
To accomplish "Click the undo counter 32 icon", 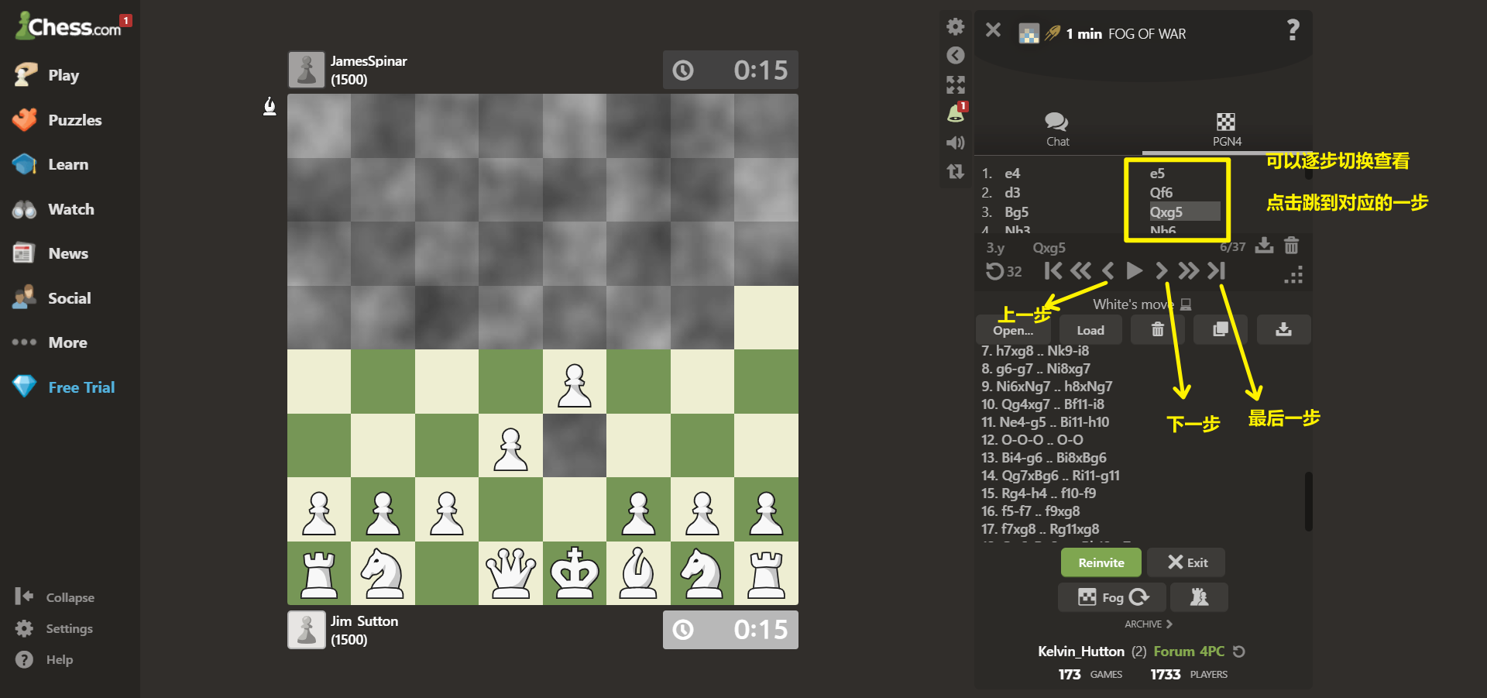I will pyautogui.click(x=1004, y=271).
